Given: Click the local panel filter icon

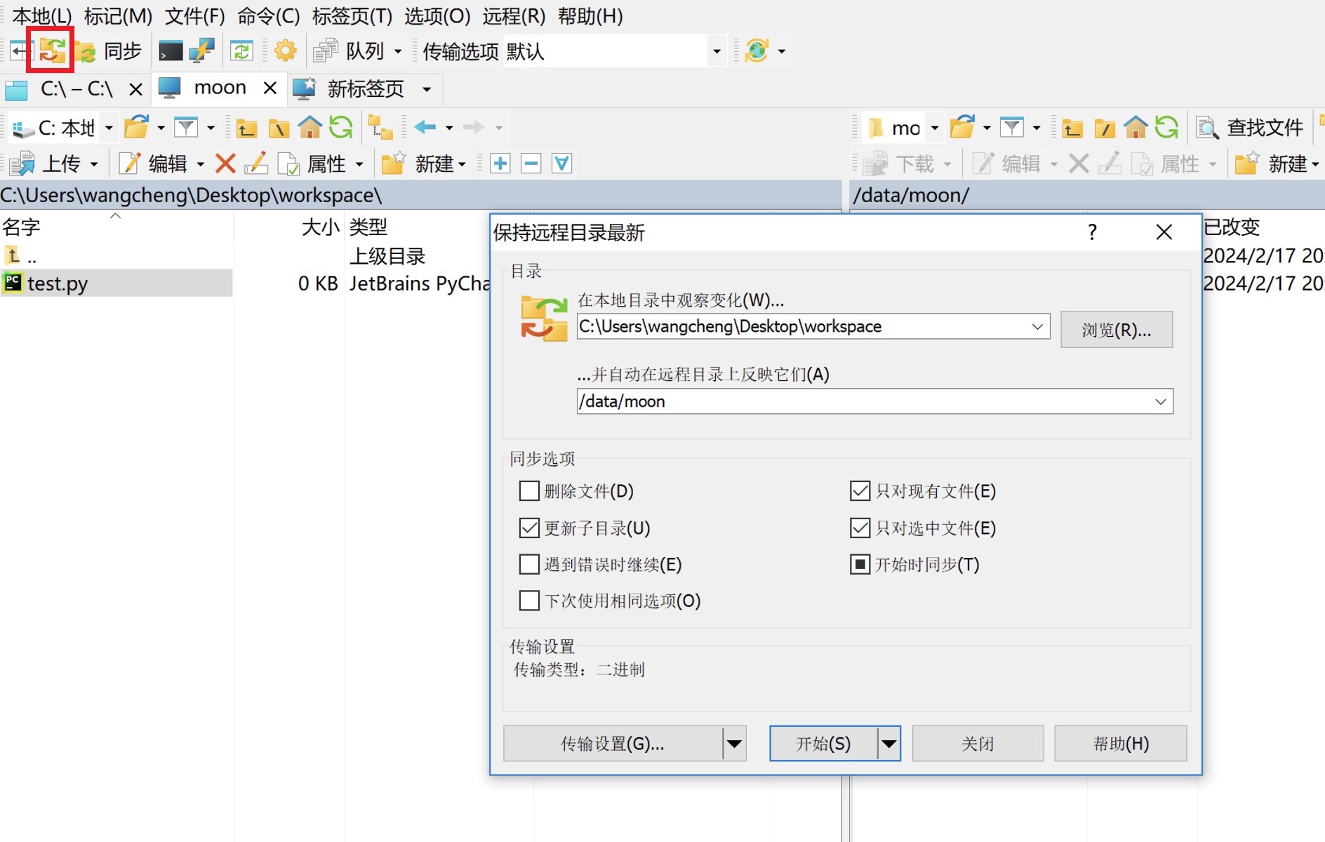Looking at the screenshot, I should tap(186, 128).
